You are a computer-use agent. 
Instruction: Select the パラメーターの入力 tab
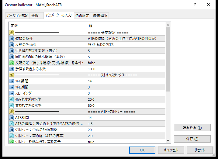tap(59, 15)
